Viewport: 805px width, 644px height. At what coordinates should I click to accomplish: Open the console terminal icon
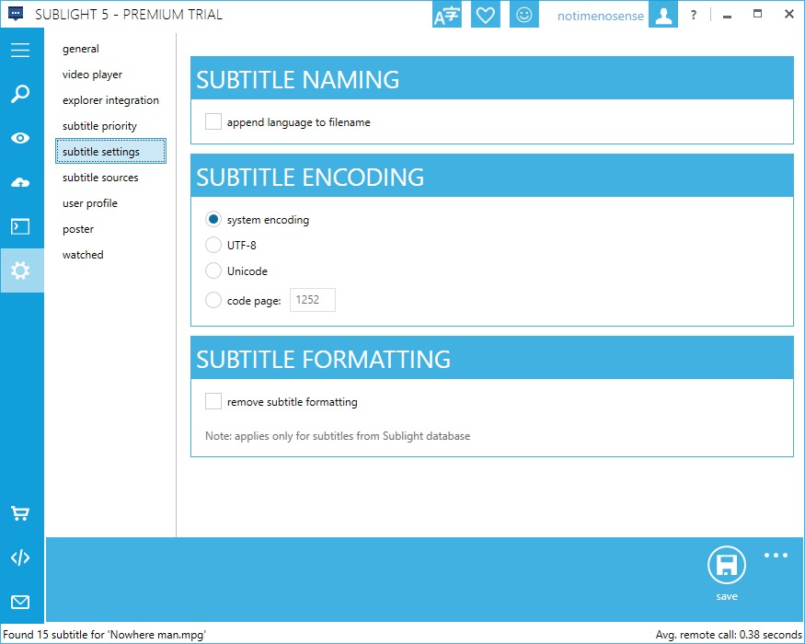[x=20, y=226]
